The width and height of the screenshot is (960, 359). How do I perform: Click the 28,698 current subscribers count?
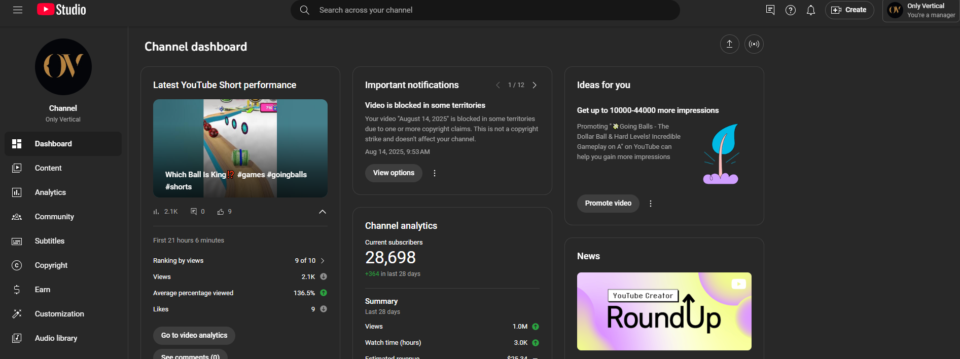(390, 258)
